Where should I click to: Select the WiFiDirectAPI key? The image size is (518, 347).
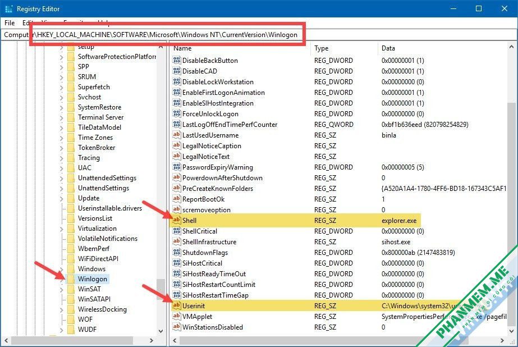pos(98,258)
